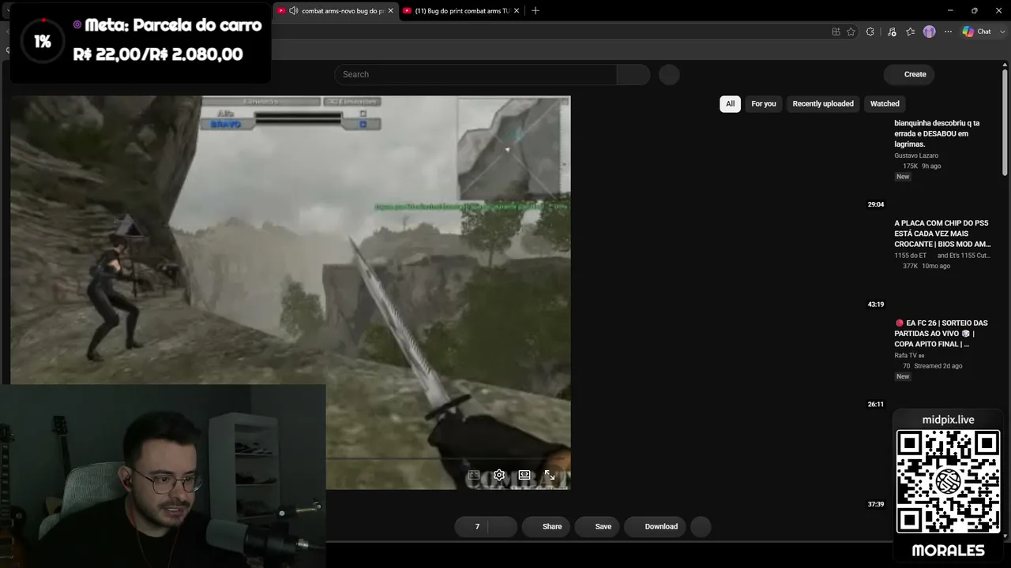Select the For you filter chip
Screen dimensions: 1011x568
tap(764, 103)
